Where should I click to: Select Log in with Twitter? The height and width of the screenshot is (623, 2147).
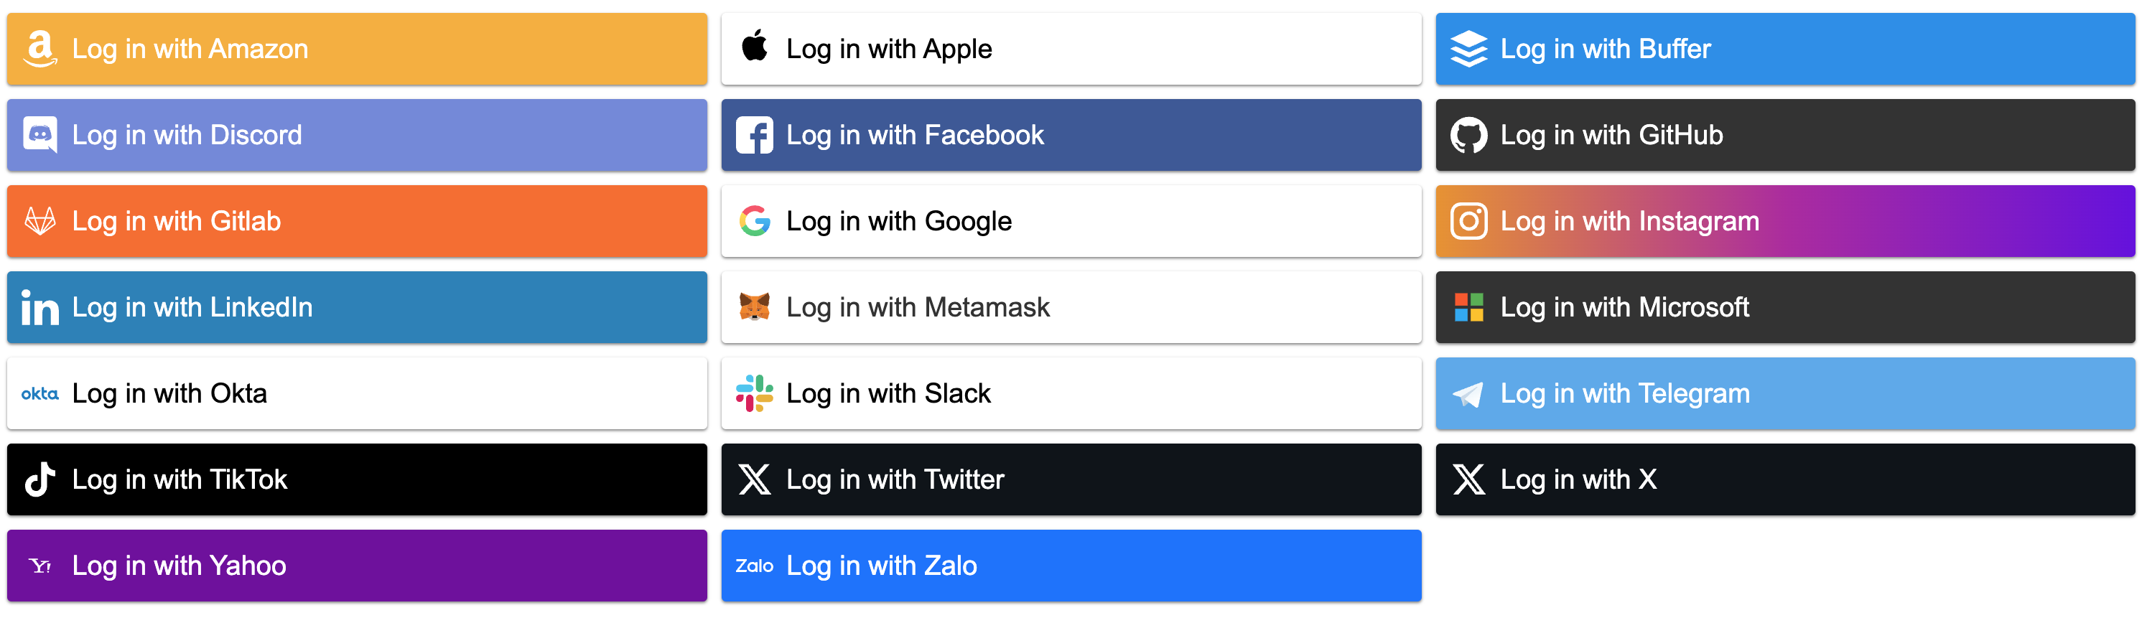click(x=1071, y=479)
